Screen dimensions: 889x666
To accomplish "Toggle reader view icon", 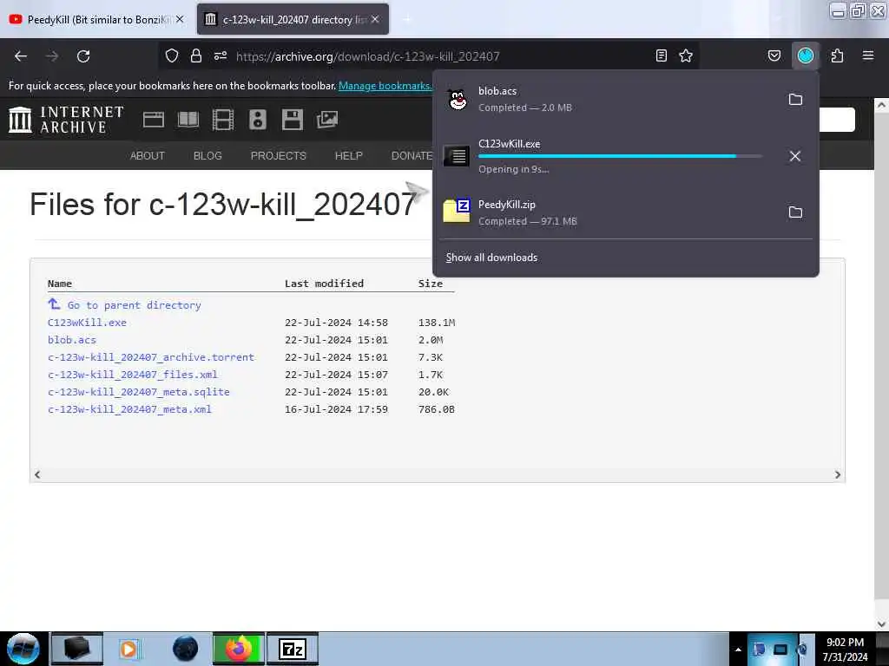I will pos(661,55).
